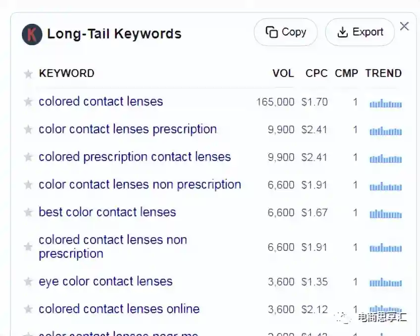420x336 pixels.
Task: Open the 'colored contact lenses' keyword link
Action: (x=101, y=101)
